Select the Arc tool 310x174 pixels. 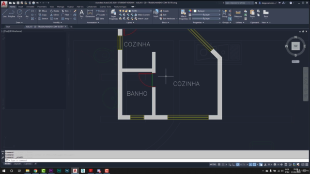click(x=27, y=14)
